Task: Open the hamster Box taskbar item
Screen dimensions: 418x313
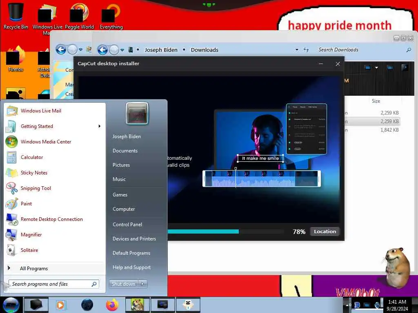Action: tap(138, 305)
